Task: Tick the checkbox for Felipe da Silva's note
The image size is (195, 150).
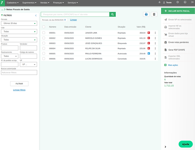Action: click(x=44, y=48)
